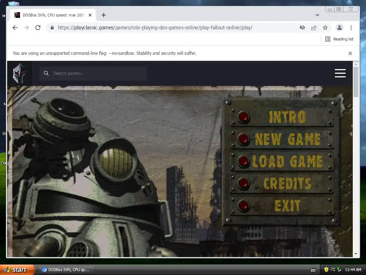Viewport: 366px width, 275px height.
Task: Click the tray keyboard icon
Action: click(x=313, y=270)
